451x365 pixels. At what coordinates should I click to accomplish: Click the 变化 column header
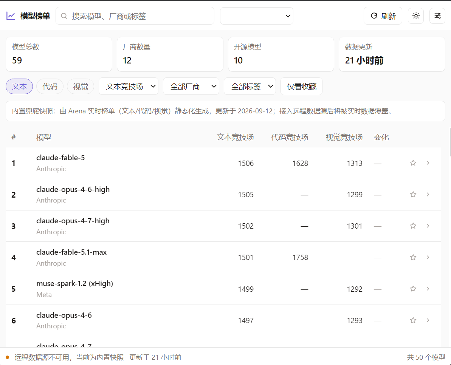[x=381, y=138]
